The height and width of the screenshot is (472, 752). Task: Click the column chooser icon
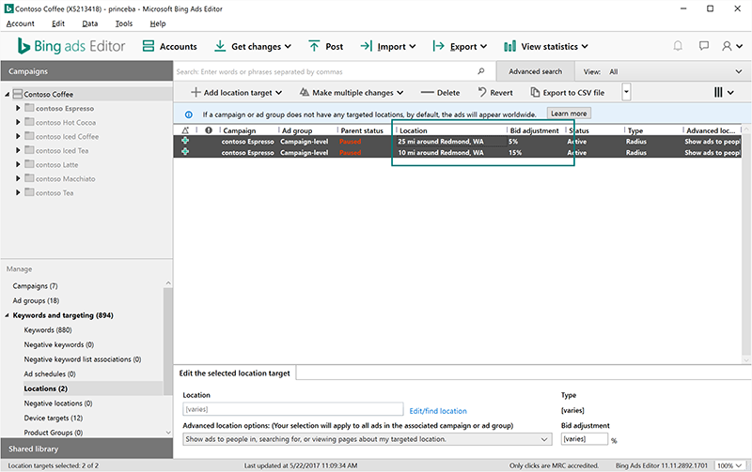click(x=718, y=92)
